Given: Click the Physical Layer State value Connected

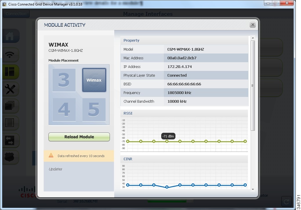Looking at the screenshot, I should pos(177,75).
